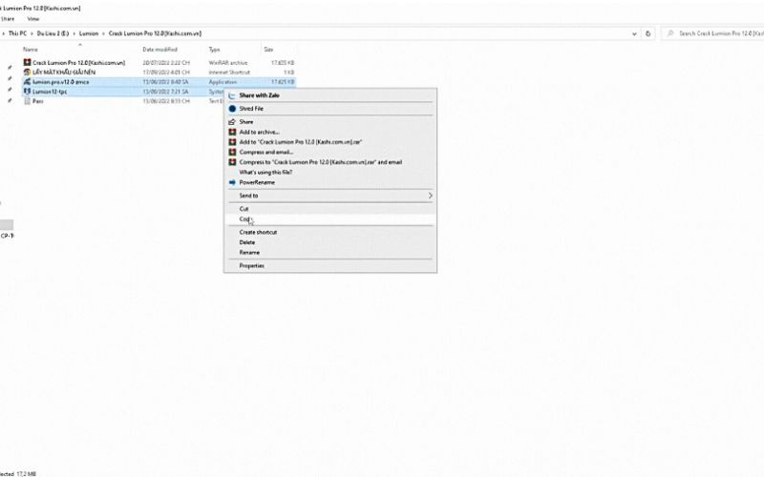Click the chevron after Du Lieu 2 (E:) in path
This screenshot has width=764, height=477.
(74, 33)
